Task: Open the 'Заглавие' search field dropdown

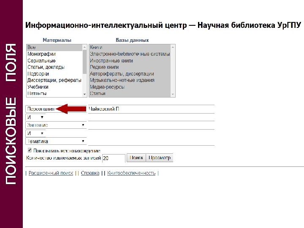Action: click(x=56, y=125)
